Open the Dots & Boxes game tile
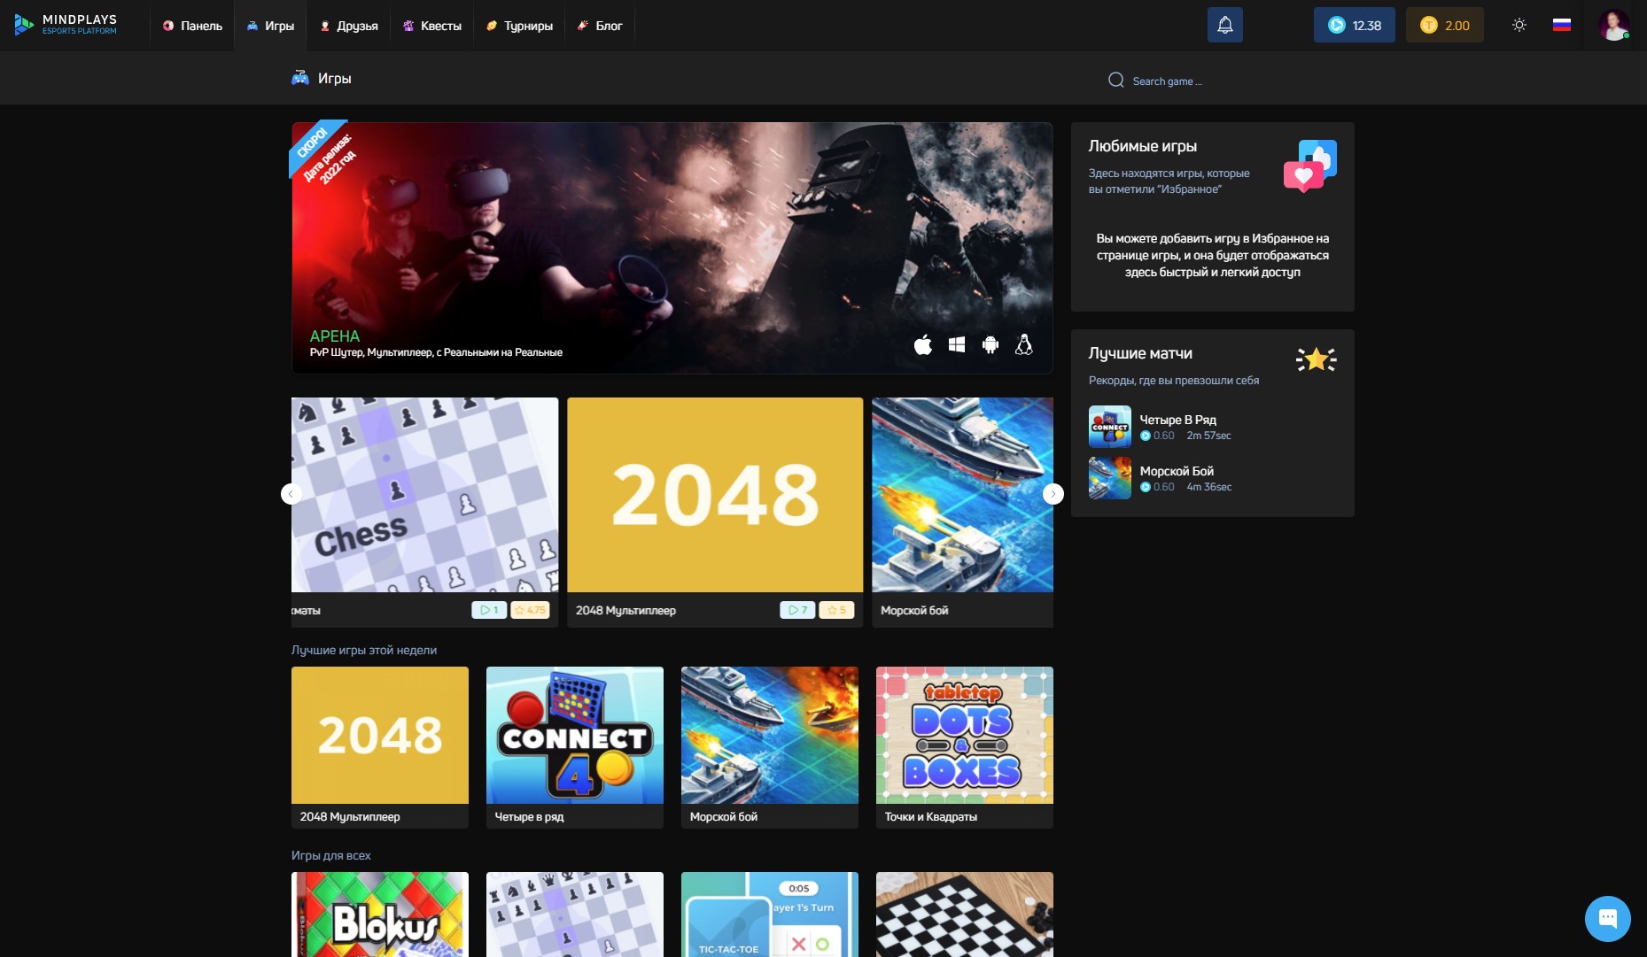Screen dimensions: 1647x957 point(964,736)
